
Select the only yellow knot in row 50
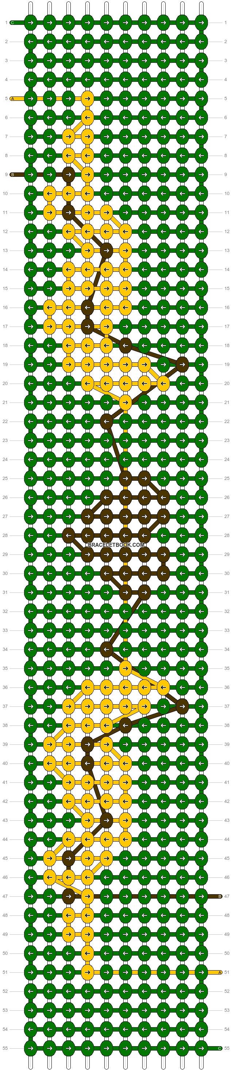(x=87, y=953)
